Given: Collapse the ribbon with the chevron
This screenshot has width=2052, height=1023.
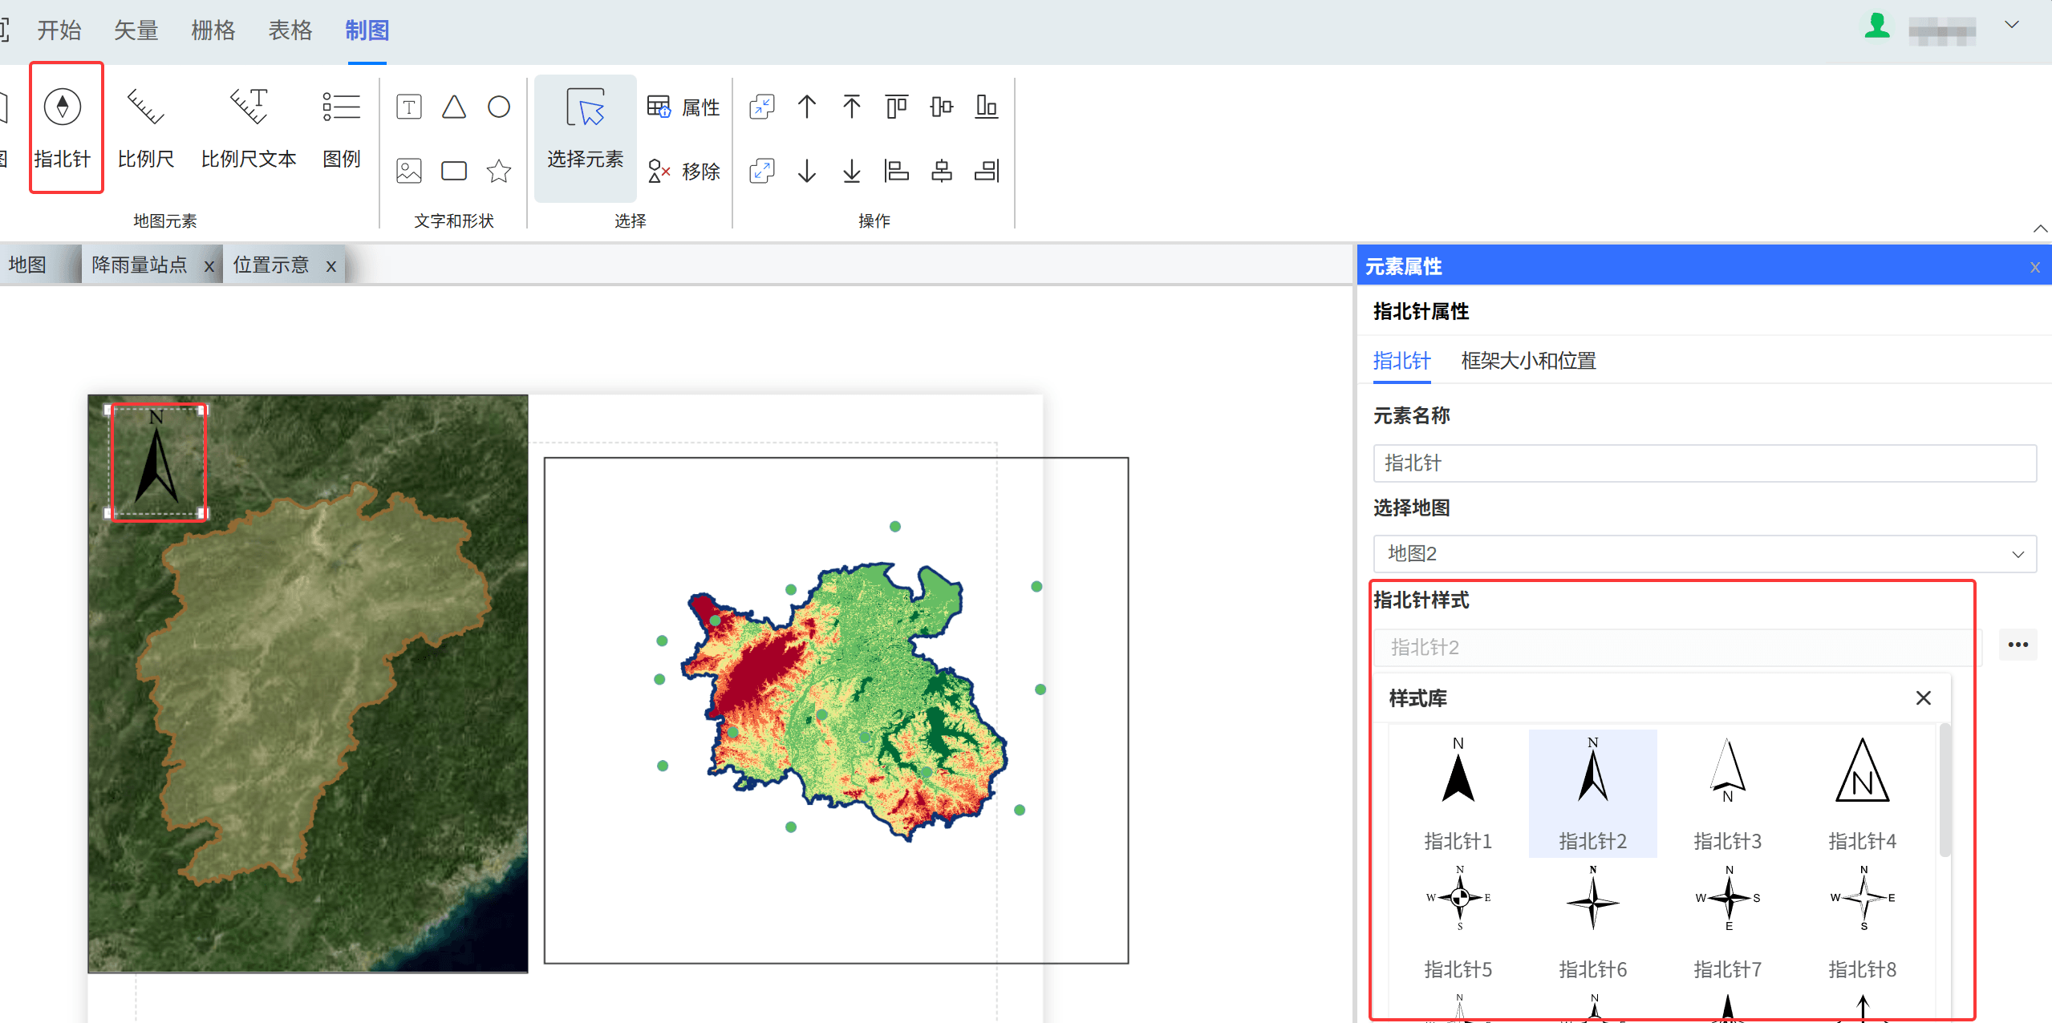Looking at the screenshot, I should point(2040,229).
